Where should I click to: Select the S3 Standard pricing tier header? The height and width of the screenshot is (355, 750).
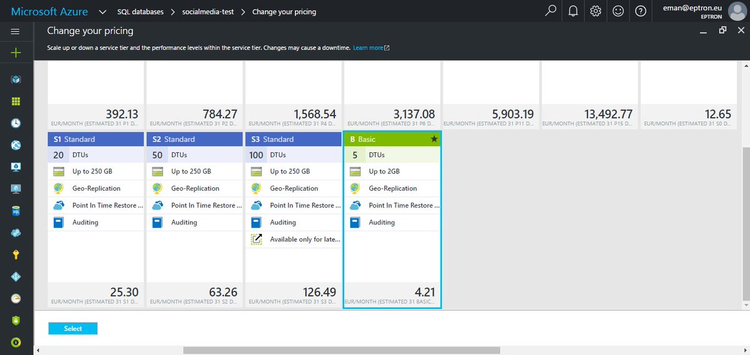tap(294, 139)
